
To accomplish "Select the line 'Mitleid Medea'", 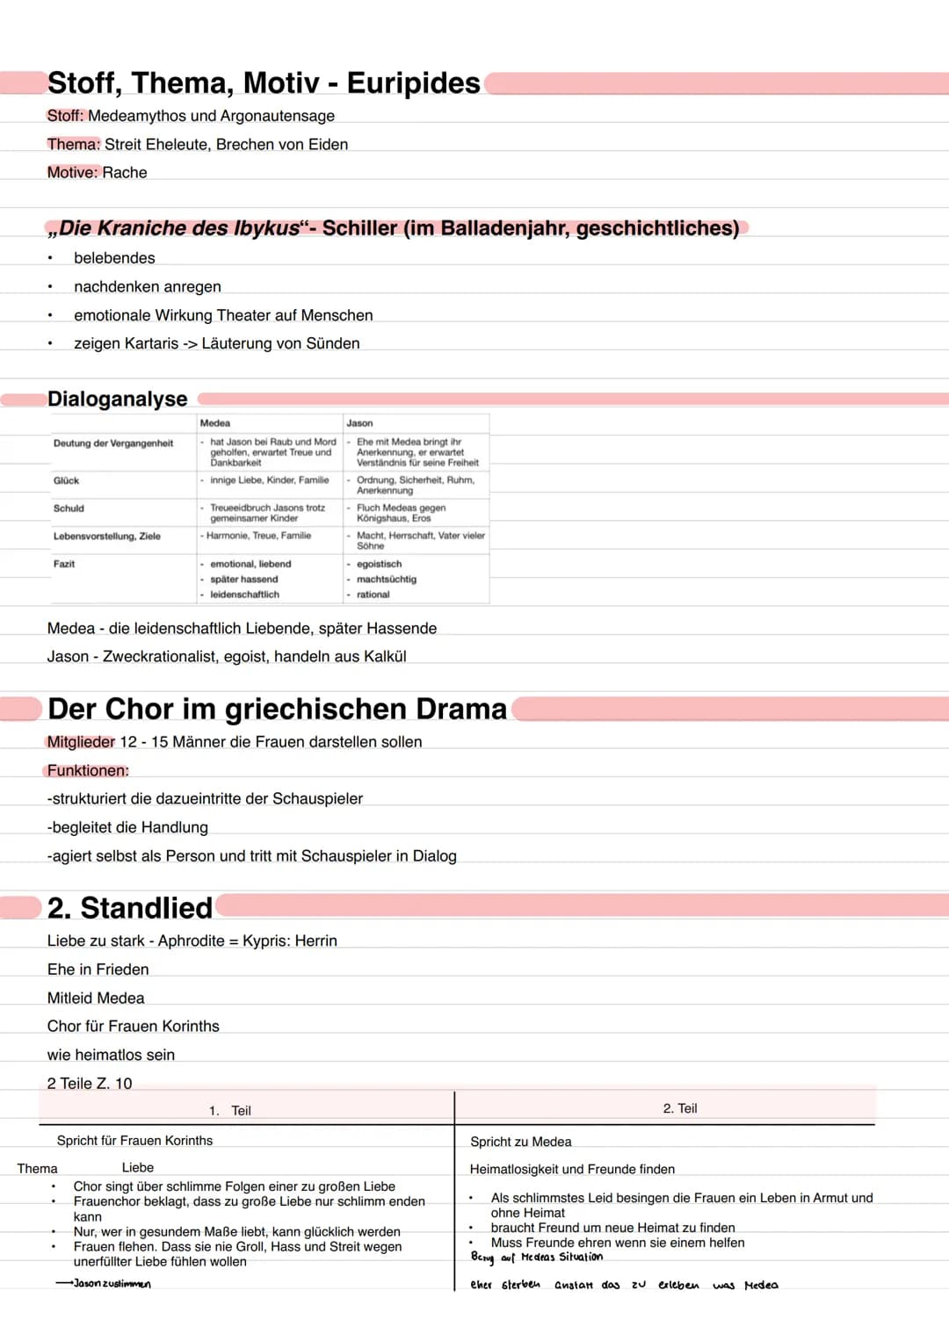I will (96, 999).
